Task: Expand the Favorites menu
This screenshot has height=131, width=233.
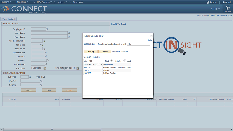Action: pos(6,2)
